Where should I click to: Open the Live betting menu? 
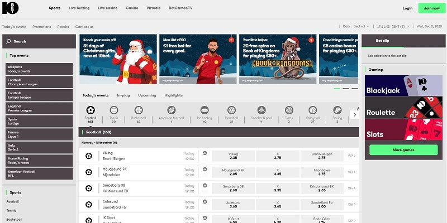coord(79,8)
